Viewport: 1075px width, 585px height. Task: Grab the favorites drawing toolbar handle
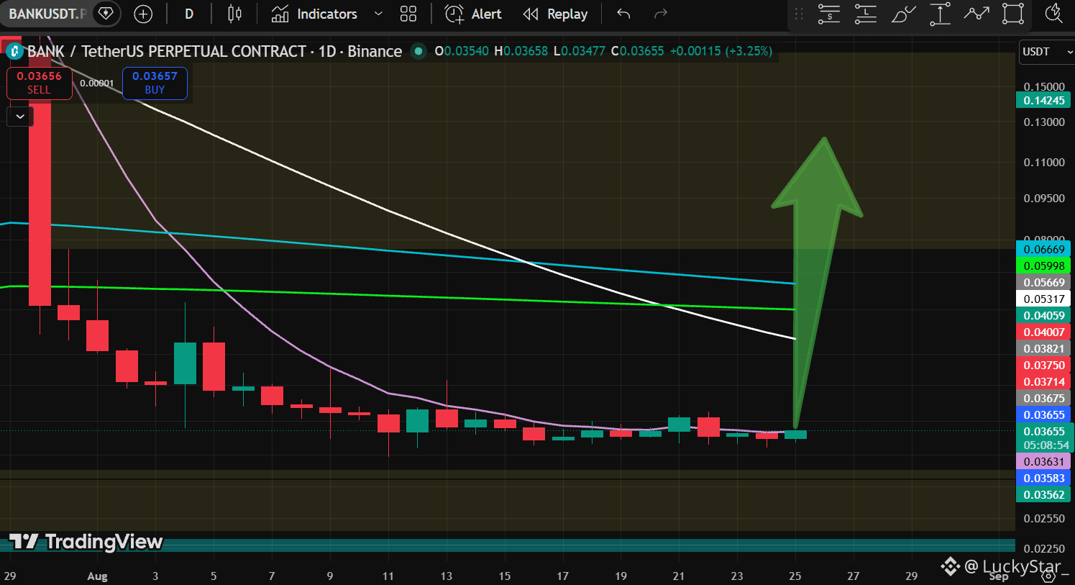[798, 14]
